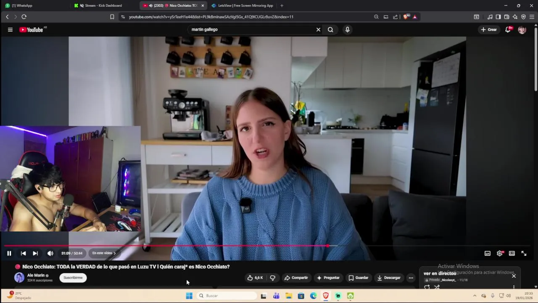The width and height of the screenshot is (538, 303).
Task: Toggle video subtitles
Action: click(x=488, y=253)
